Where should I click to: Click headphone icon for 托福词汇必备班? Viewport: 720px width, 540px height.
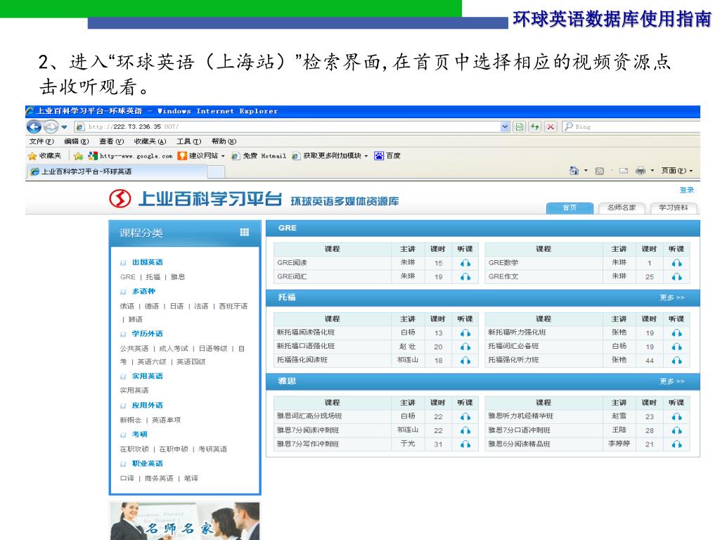(676, 347)
